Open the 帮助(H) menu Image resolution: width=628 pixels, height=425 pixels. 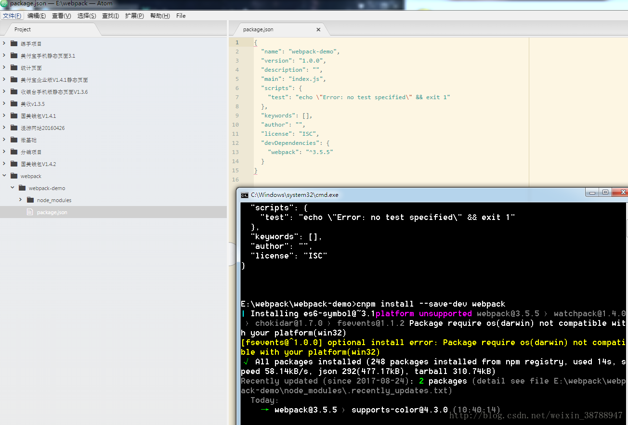pos(160,16)
